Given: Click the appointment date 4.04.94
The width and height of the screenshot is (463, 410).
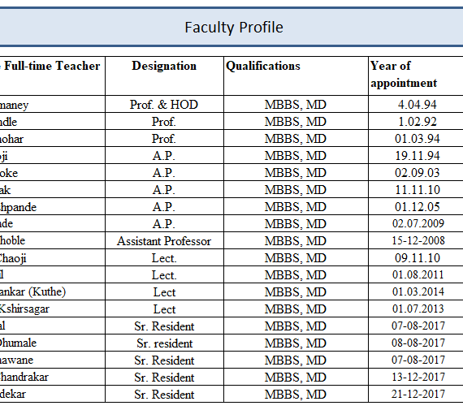Looking at the screenshot, I should 416,104.
